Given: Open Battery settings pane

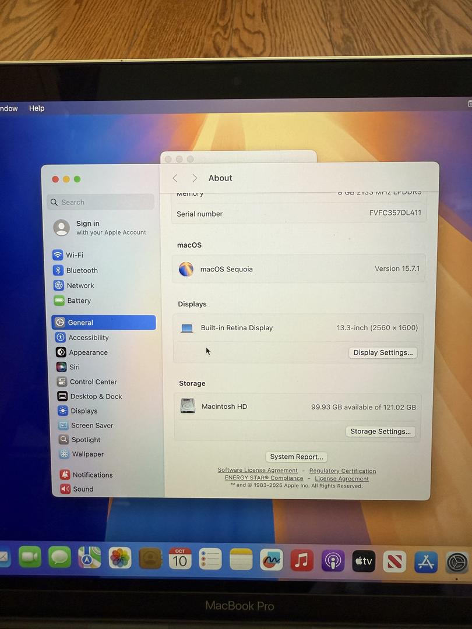Looking at the screenshot, I should click(78, 301).
